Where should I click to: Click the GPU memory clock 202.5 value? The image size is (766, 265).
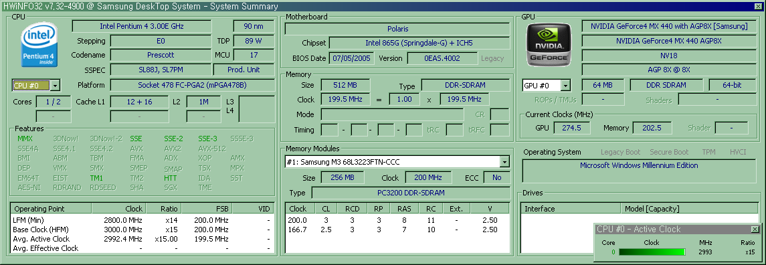652,128
